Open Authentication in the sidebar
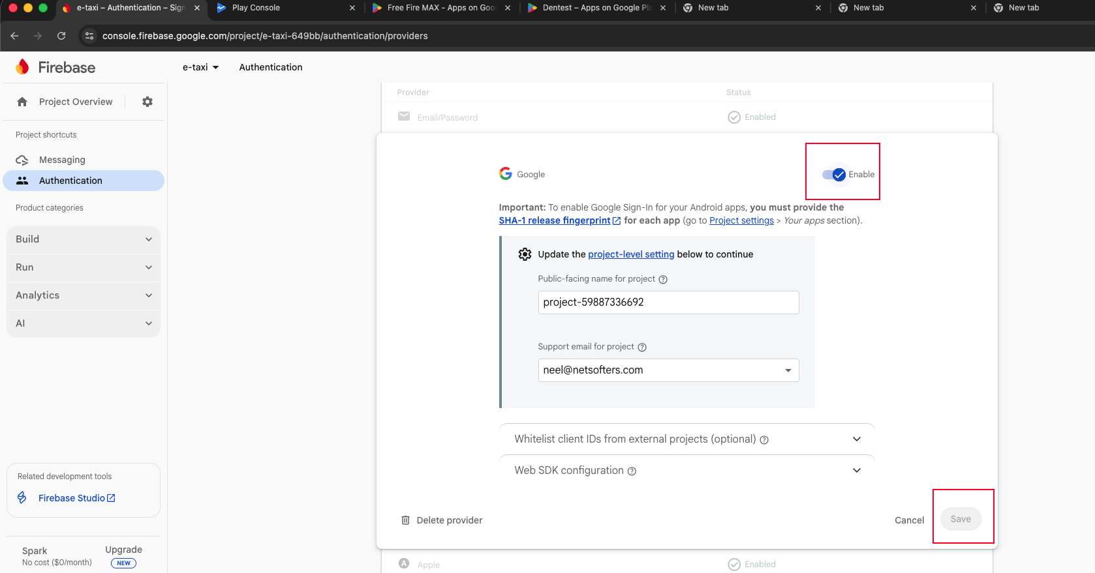The image size is (1095, 573). click(x=84, y=181)
